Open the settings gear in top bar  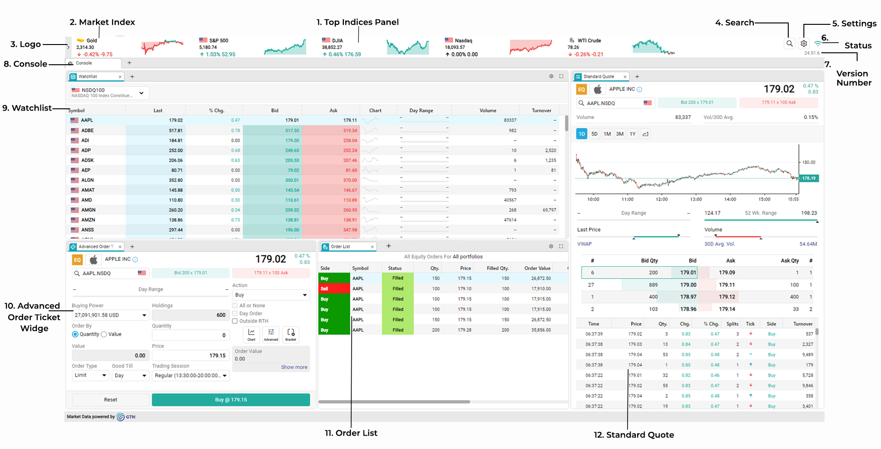click(x=803, y=44)
